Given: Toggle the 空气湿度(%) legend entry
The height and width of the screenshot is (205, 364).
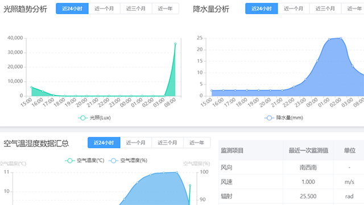Looking at the screenshot, I should [128, 161].
